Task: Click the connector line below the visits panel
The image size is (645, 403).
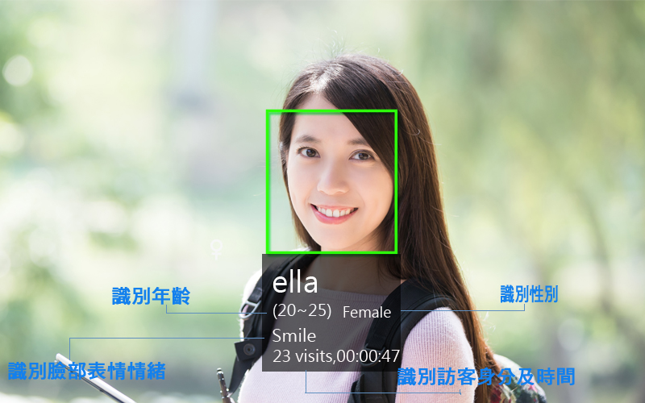Action: (382, 393)
